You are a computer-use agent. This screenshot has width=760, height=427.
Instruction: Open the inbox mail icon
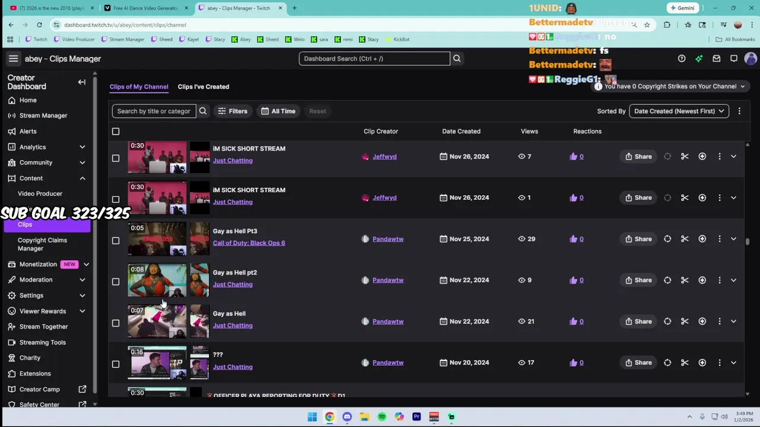tap(717, 59)
